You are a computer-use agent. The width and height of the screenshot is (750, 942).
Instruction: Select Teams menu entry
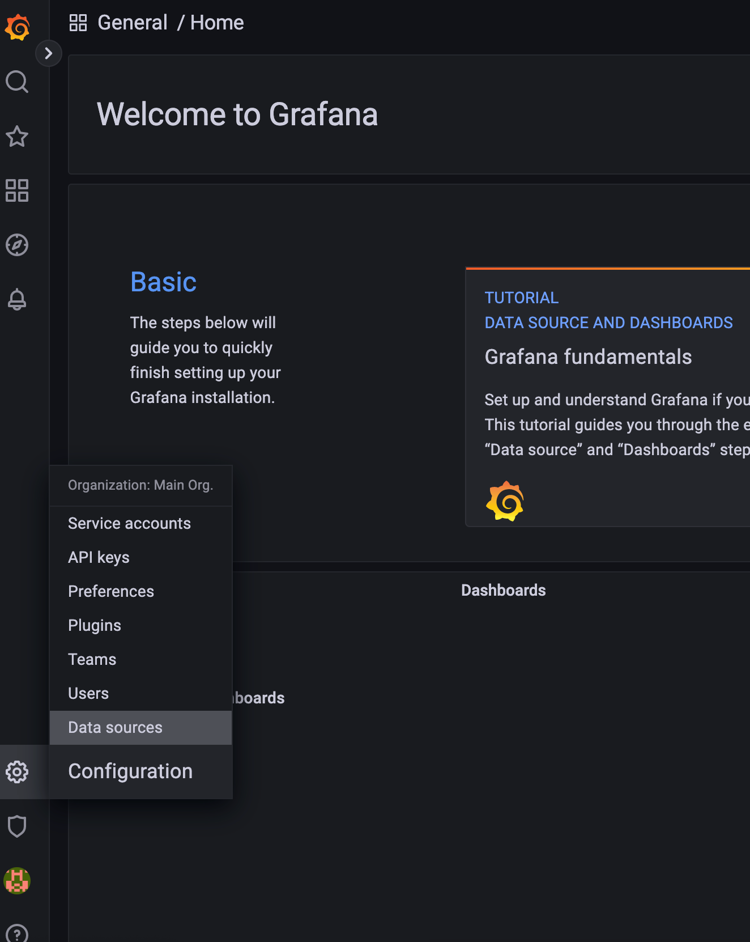[x=141, y=659]
